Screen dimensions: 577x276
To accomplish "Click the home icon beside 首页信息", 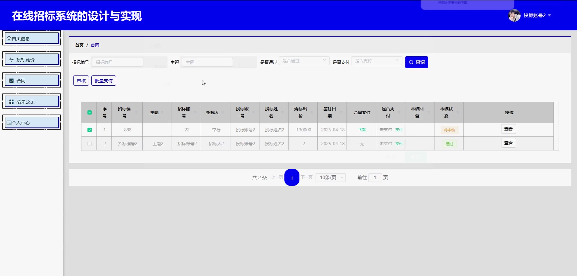I will pos(9,38).
